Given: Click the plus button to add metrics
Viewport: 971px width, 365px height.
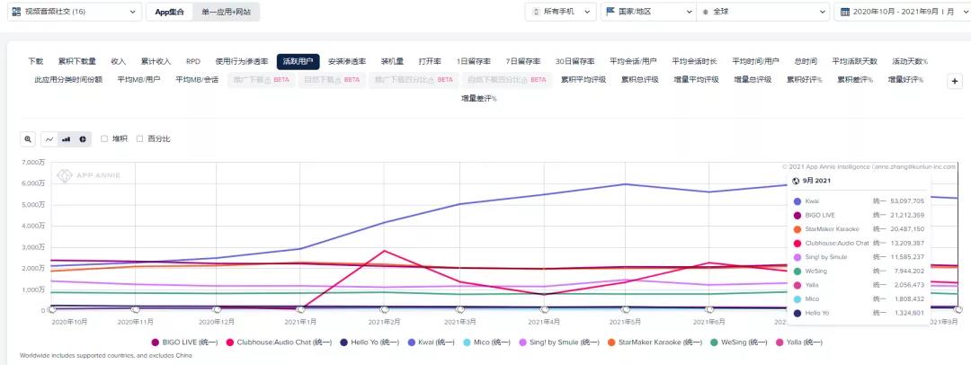Looking at the screenshot, I should [x=955, y=81].
